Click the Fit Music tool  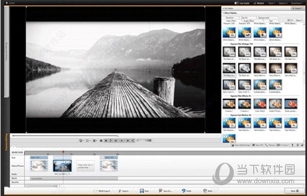(282, 145)
